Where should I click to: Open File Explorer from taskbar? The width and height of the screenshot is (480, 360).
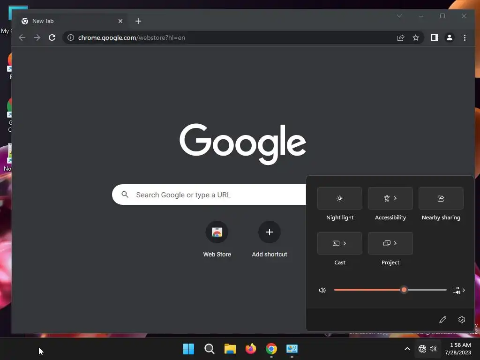point(230,349)
